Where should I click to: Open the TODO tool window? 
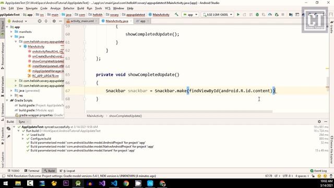point(14,171)
